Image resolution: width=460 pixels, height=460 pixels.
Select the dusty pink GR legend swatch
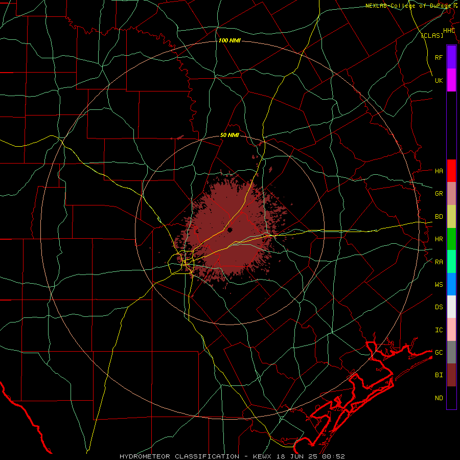(x=451, y=194)
